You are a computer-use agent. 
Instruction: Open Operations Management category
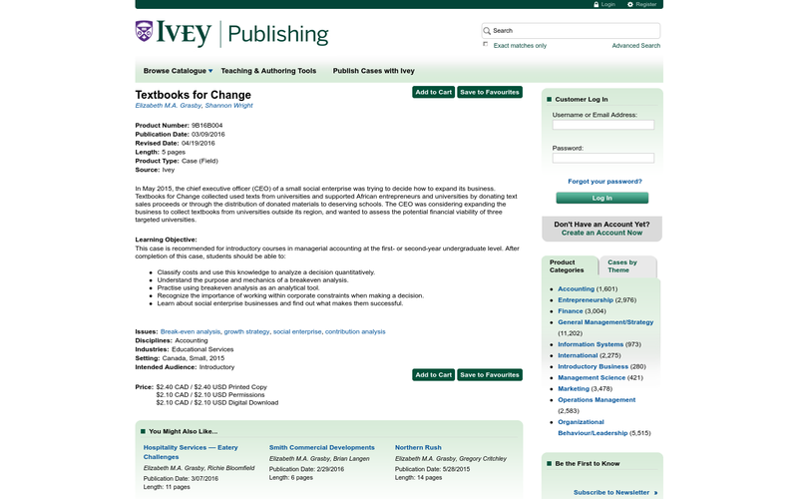[x=597, y=400]
